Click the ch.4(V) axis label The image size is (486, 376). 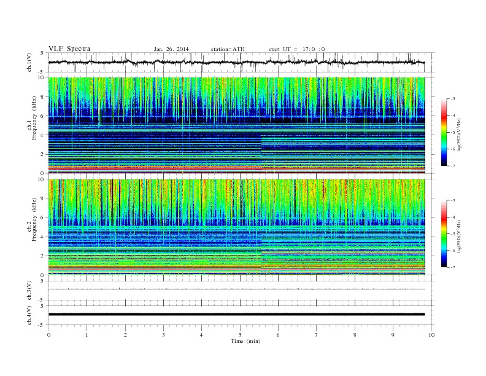pyautogui.click(x=29, y=315)
